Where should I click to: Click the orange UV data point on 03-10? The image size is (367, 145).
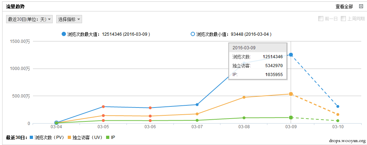(x=338, y=114)
